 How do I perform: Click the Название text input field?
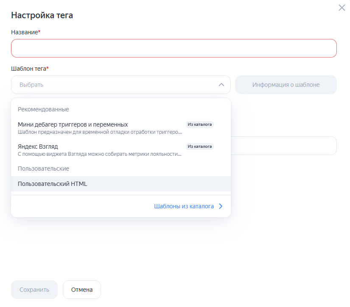(174, 48)
